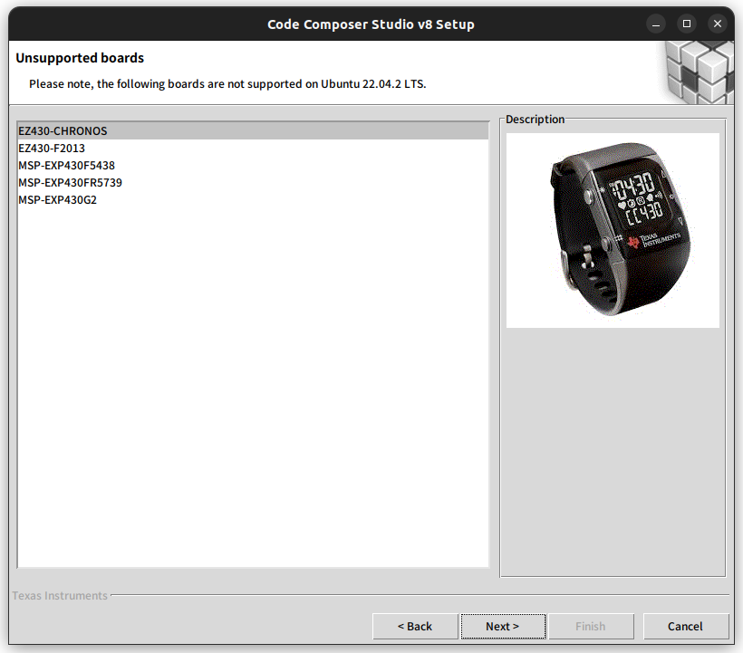Select the MSP-EXP430FR5739 list row
Viewport: 743px width, 653px height.
click(253, 182)
